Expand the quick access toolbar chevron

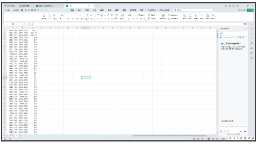(44, 10)
